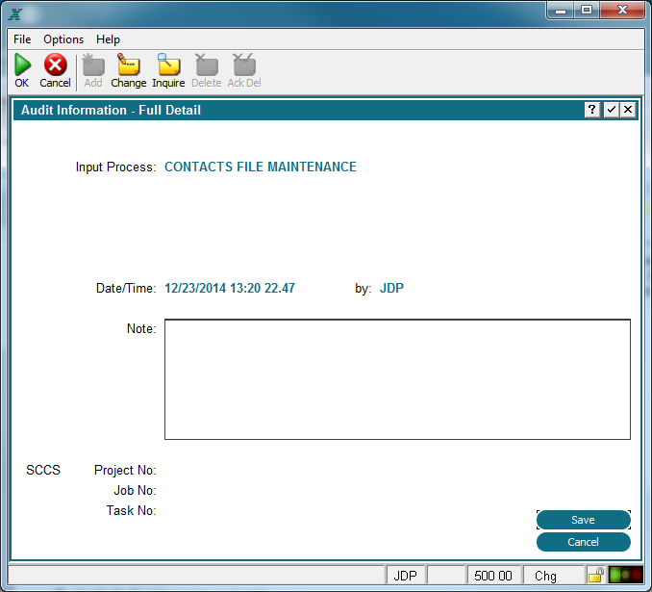Click the Add toolbar icon

tap(93, 64)
